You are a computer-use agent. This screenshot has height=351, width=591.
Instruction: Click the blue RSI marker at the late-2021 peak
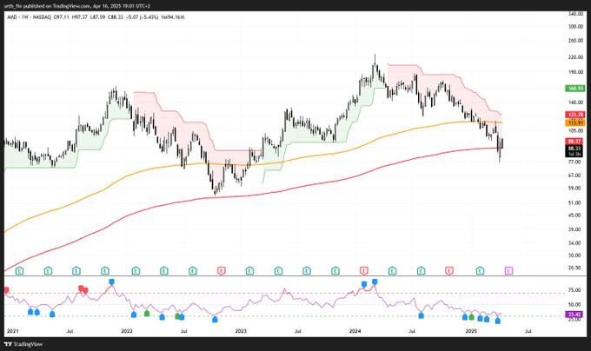coord(111,281)
